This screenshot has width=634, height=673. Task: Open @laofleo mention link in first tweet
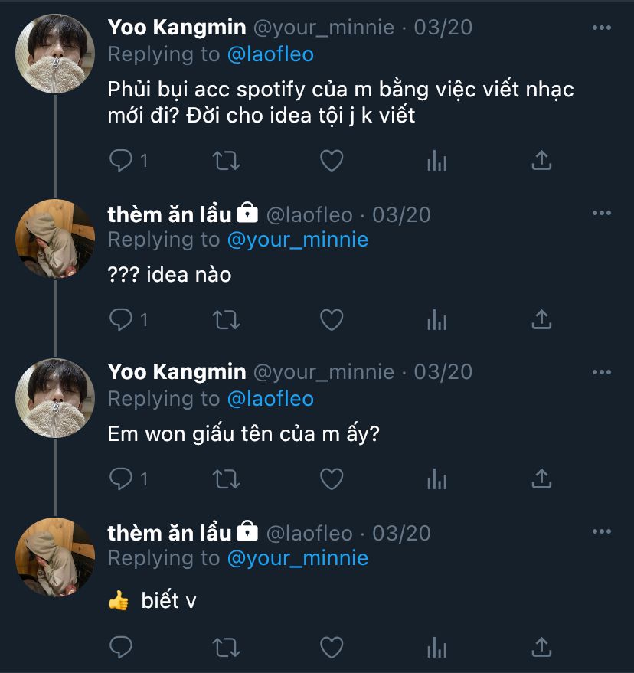(x=270, y=54)
